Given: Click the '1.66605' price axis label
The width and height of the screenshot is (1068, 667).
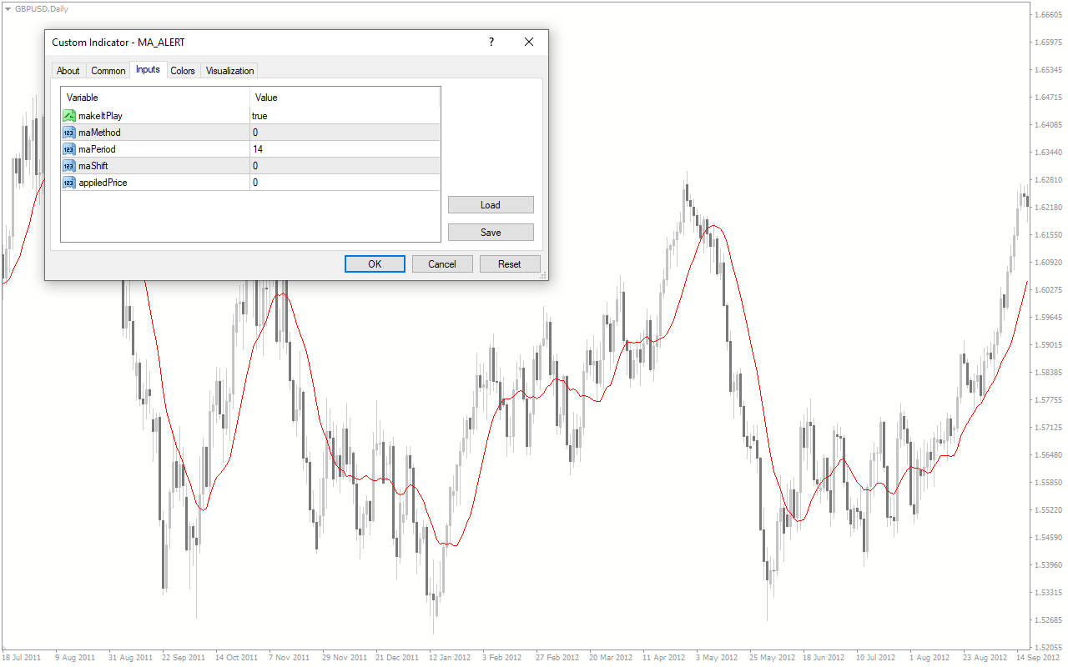Looking at the screenshot, I should click(x=1048, y=14).
